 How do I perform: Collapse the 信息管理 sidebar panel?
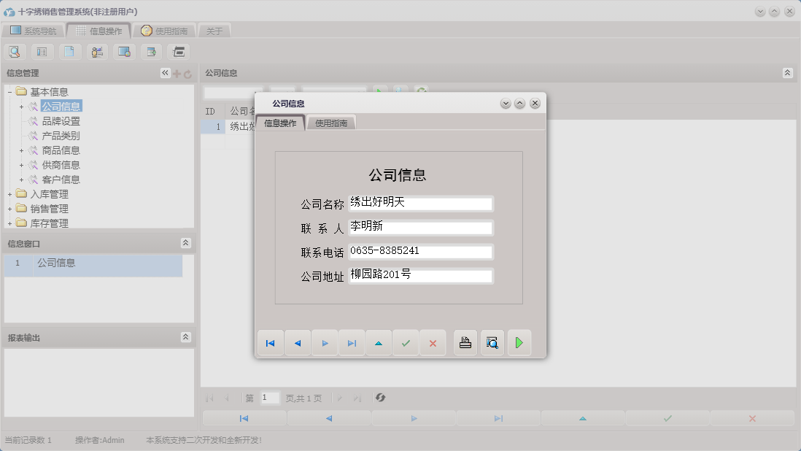pos(164,72)
